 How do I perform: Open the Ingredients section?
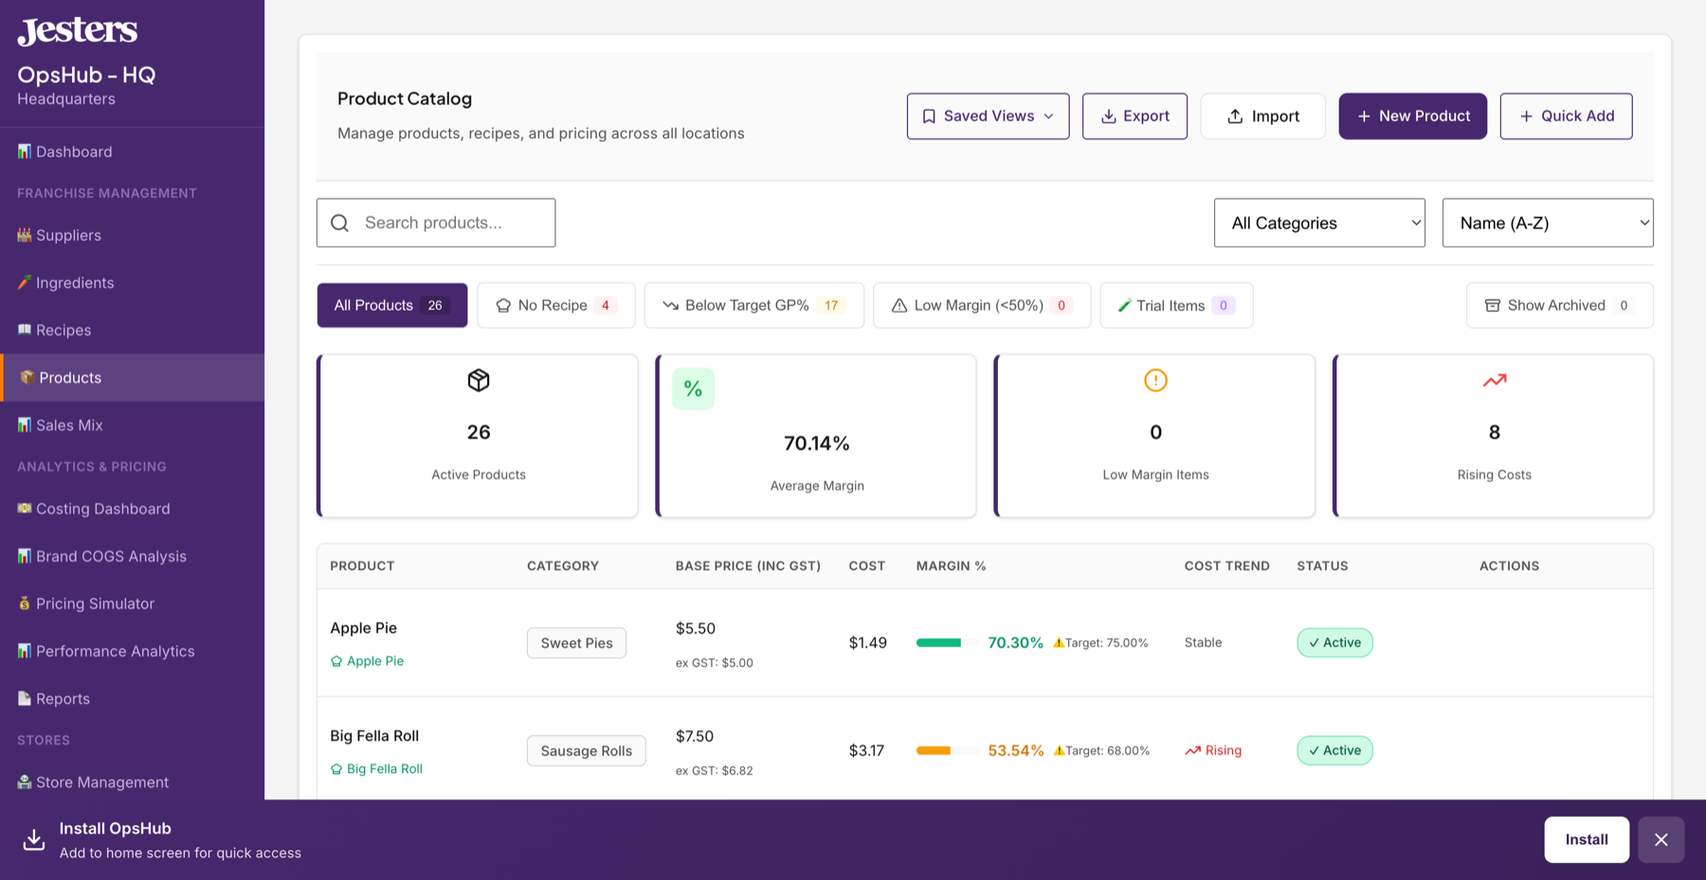pyautogui.click(x=75, y=282)
